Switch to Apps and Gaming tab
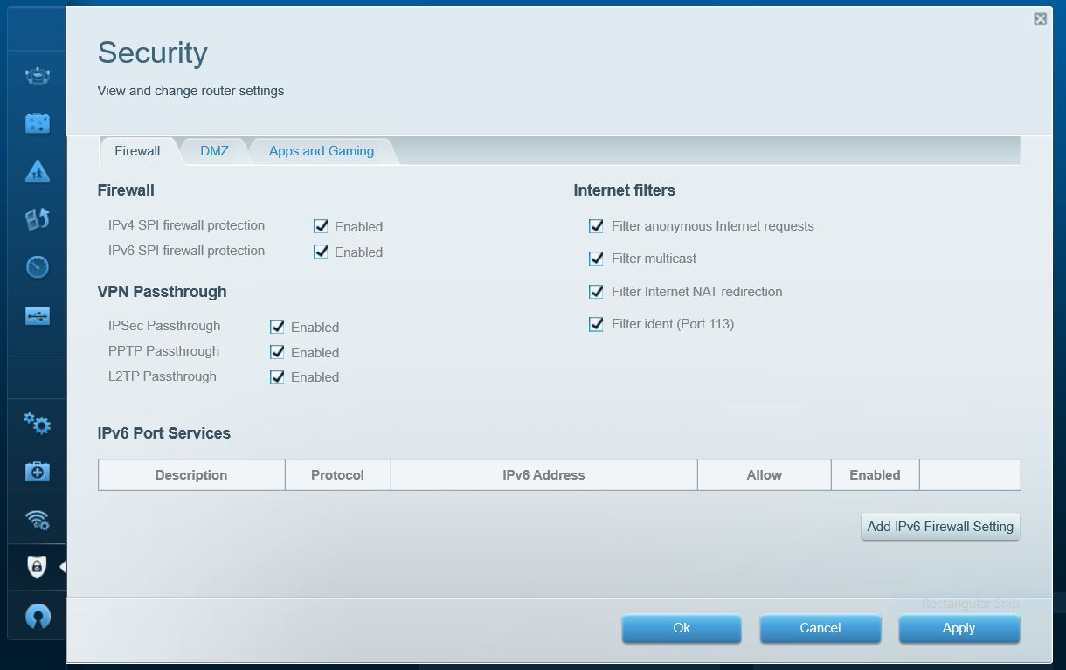Viewport: 1066px width, 670px height. (x=321, y=151)
